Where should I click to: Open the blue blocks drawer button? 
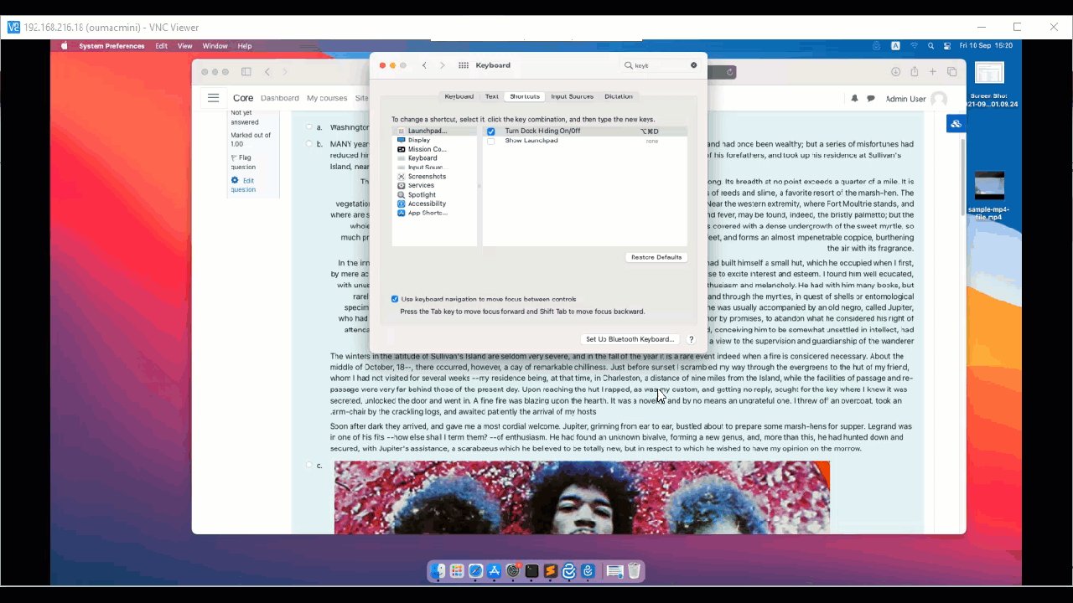(956, 124)
